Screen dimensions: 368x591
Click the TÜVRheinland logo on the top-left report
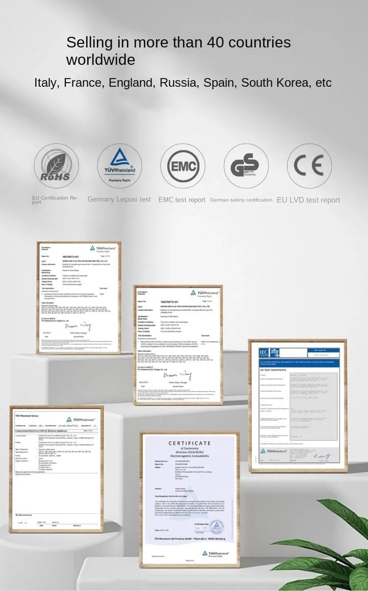(103, 249)
